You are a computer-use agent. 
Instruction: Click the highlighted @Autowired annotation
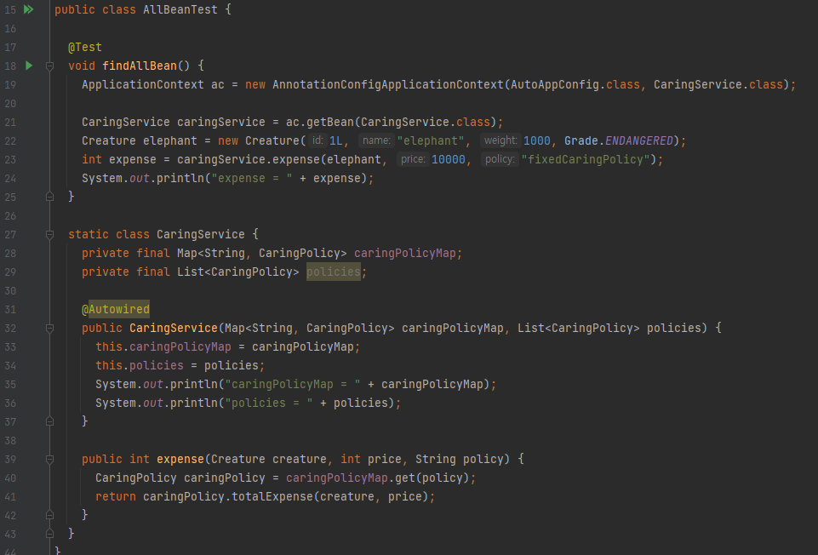click(116, 309)
